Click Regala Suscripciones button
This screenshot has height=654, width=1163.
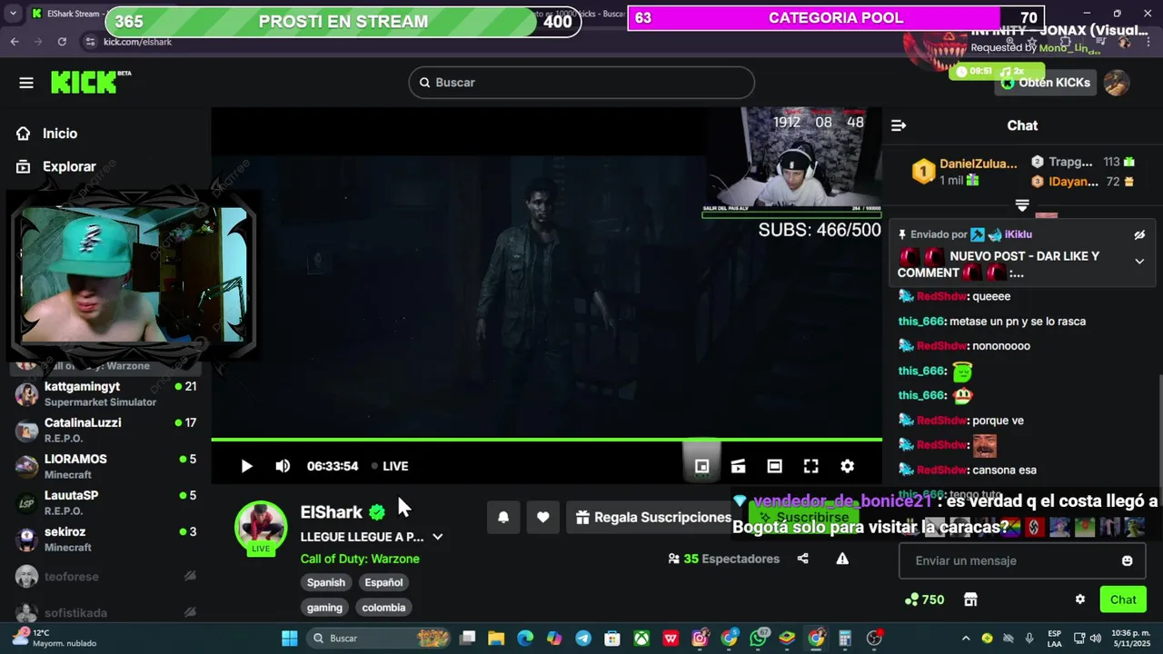652,517
